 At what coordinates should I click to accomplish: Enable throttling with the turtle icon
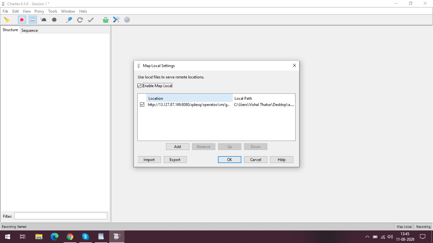(x=44, y=20)
